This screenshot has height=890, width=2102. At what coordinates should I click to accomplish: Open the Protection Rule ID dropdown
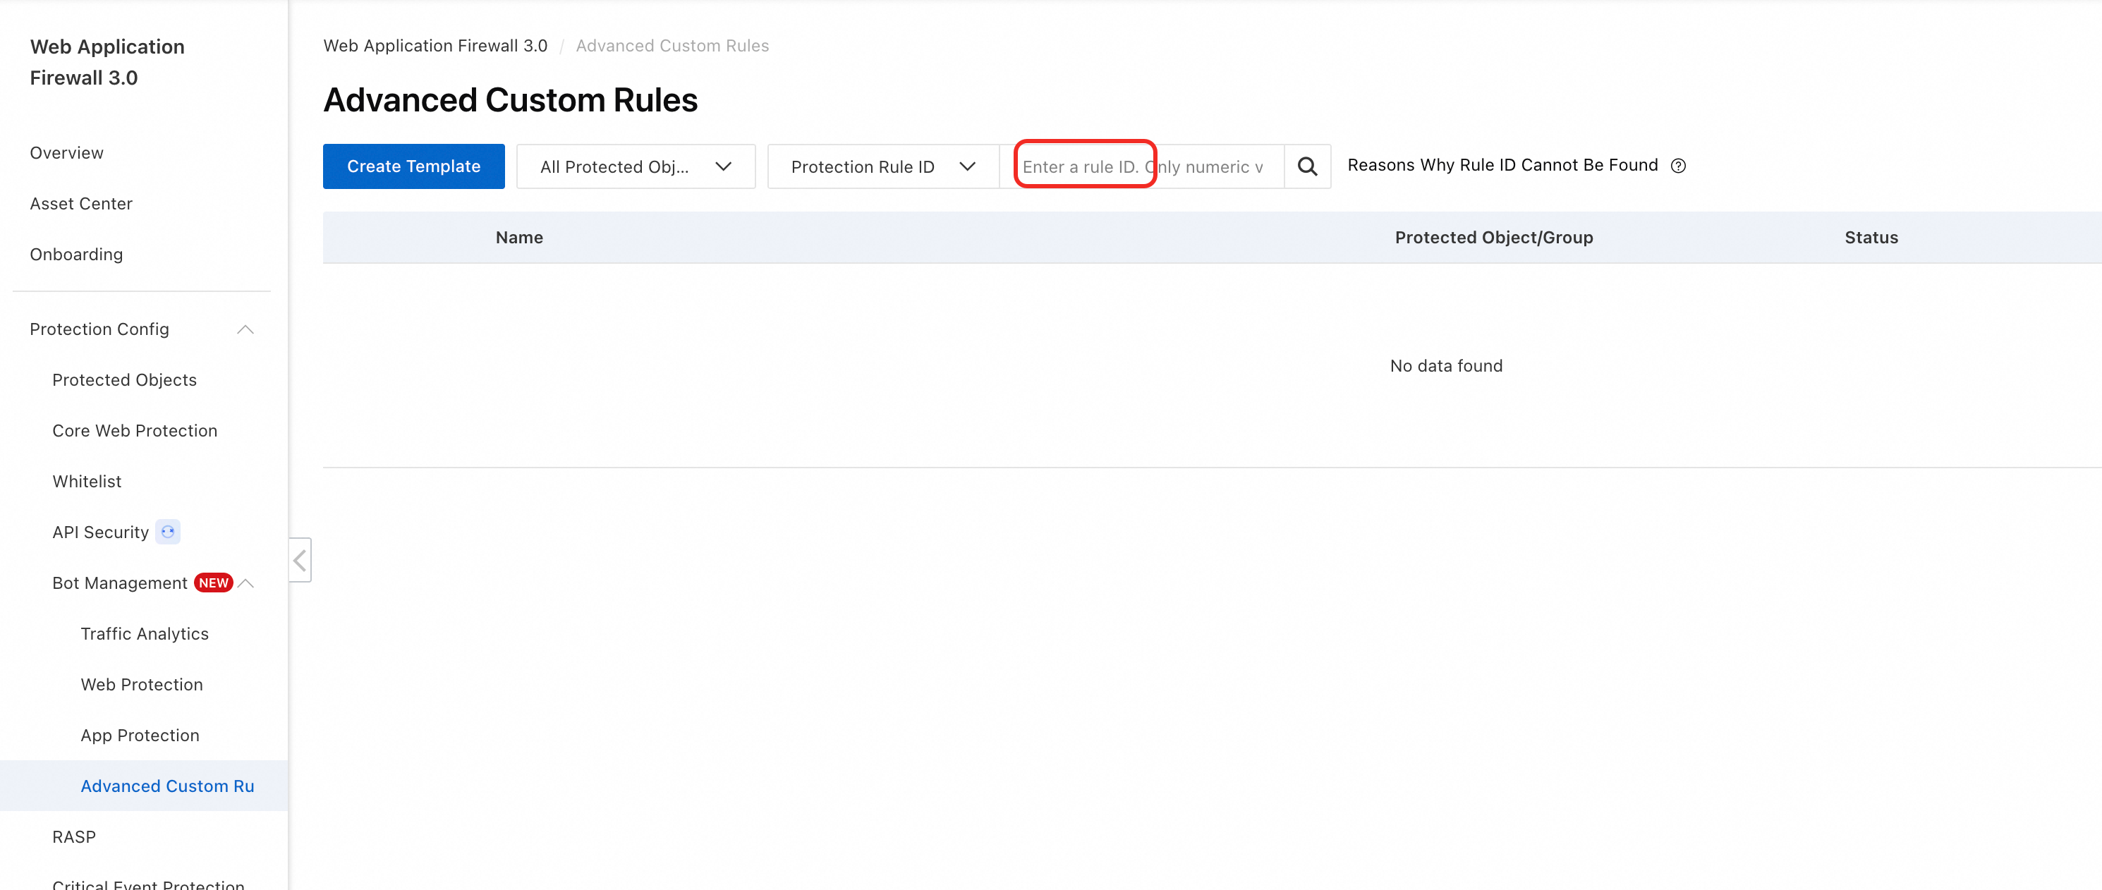point(883,166)
